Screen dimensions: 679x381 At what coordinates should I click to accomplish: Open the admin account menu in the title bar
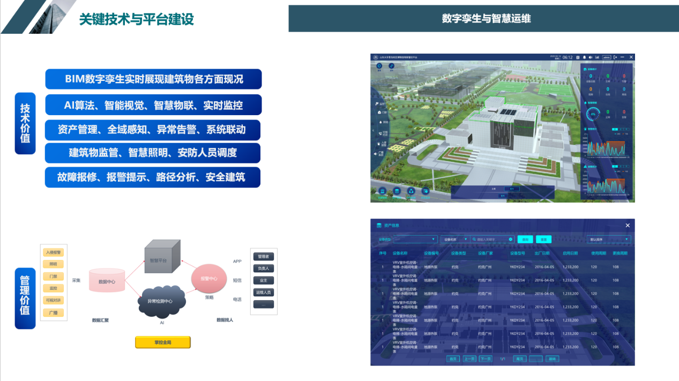coord(607,57)
